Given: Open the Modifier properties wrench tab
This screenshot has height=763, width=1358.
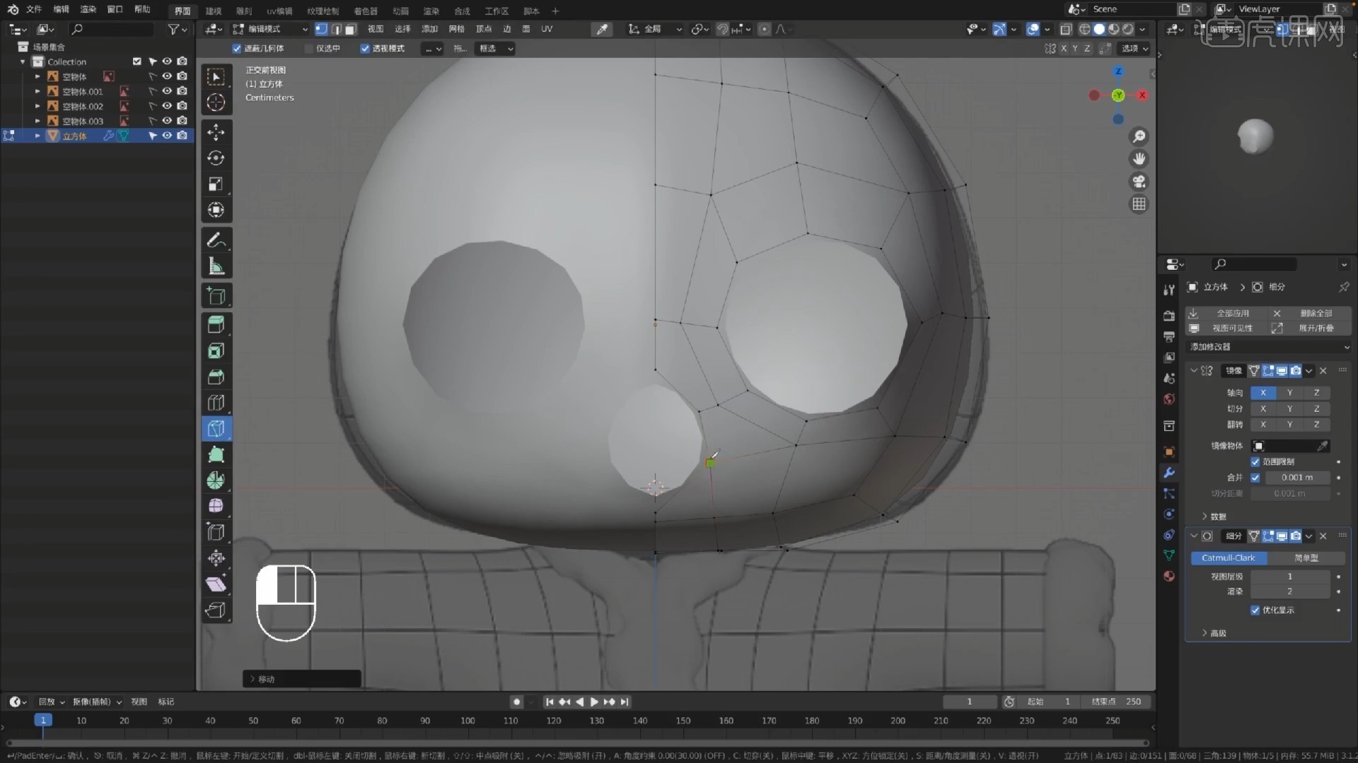Looking at the screenshot, I should point(1169,473).
